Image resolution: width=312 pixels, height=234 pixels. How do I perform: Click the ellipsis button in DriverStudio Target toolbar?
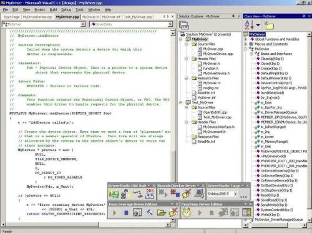pos(243,197)
